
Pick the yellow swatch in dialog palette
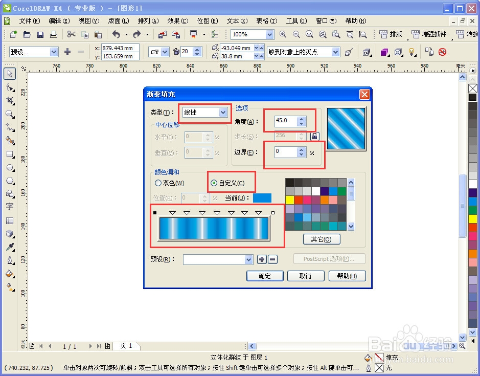tap(290, 200)
